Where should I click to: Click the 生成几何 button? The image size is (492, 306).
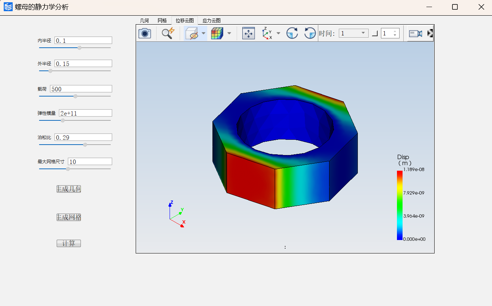[69, 189]
